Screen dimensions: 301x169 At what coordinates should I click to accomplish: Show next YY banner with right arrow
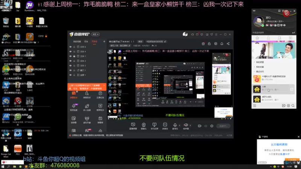pyautogui.click(x=293, y=51)
